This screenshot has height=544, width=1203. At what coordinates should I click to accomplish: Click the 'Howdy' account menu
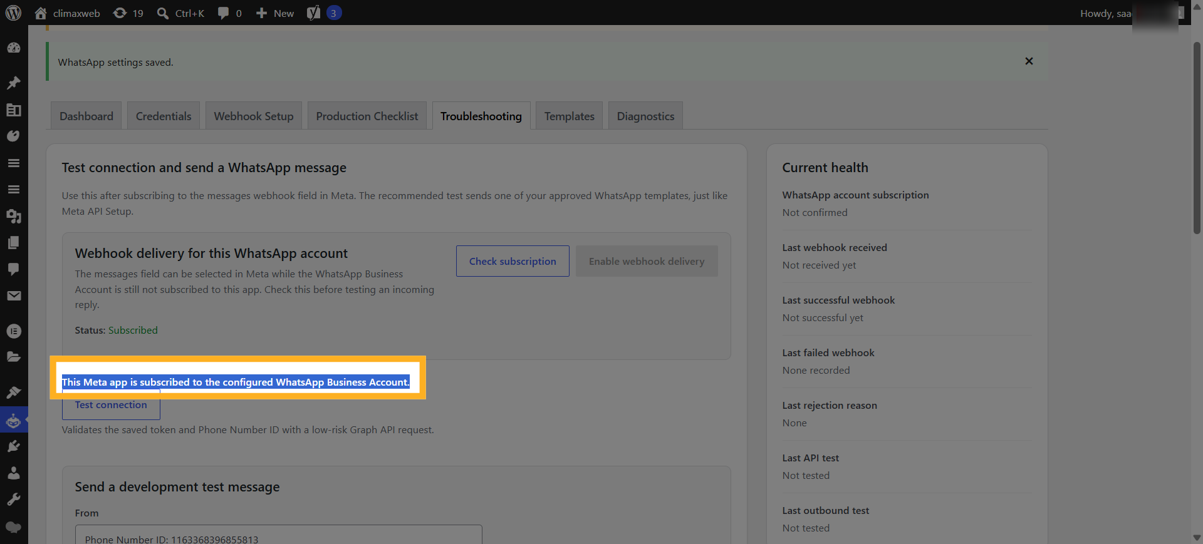[x=1132, y=13]
